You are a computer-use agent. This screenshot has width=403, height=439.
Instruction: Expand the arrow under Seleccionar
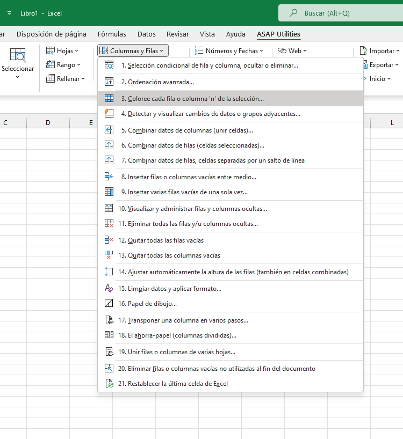coord(17,77)
